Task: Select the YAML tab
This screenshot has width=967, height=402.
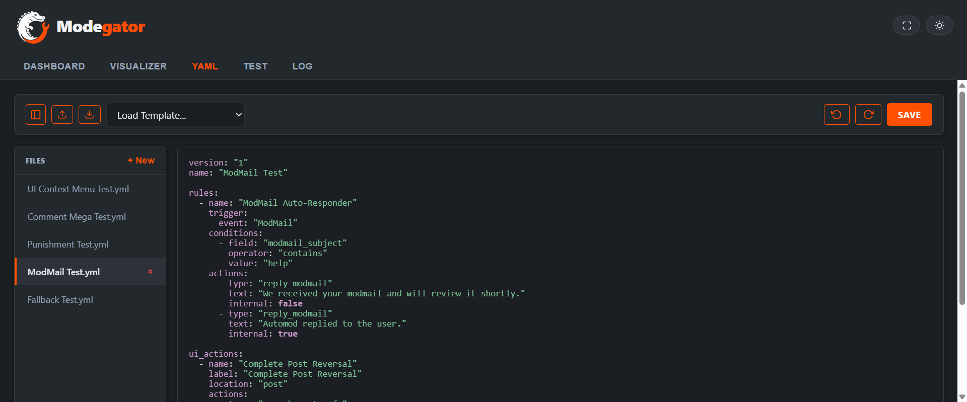Action: 205,66
